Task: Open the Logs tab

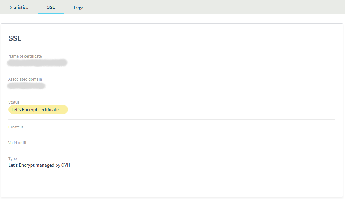Action: [x=78, y=7]
